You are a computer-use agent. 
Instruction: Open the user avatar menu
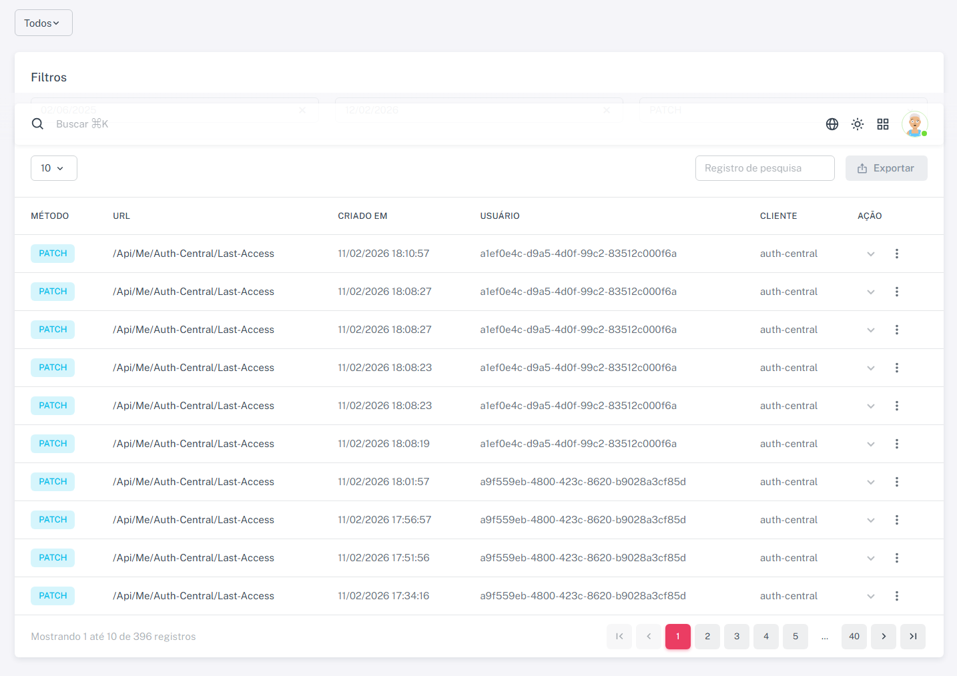pyautogui.click(x=915, y=124)
